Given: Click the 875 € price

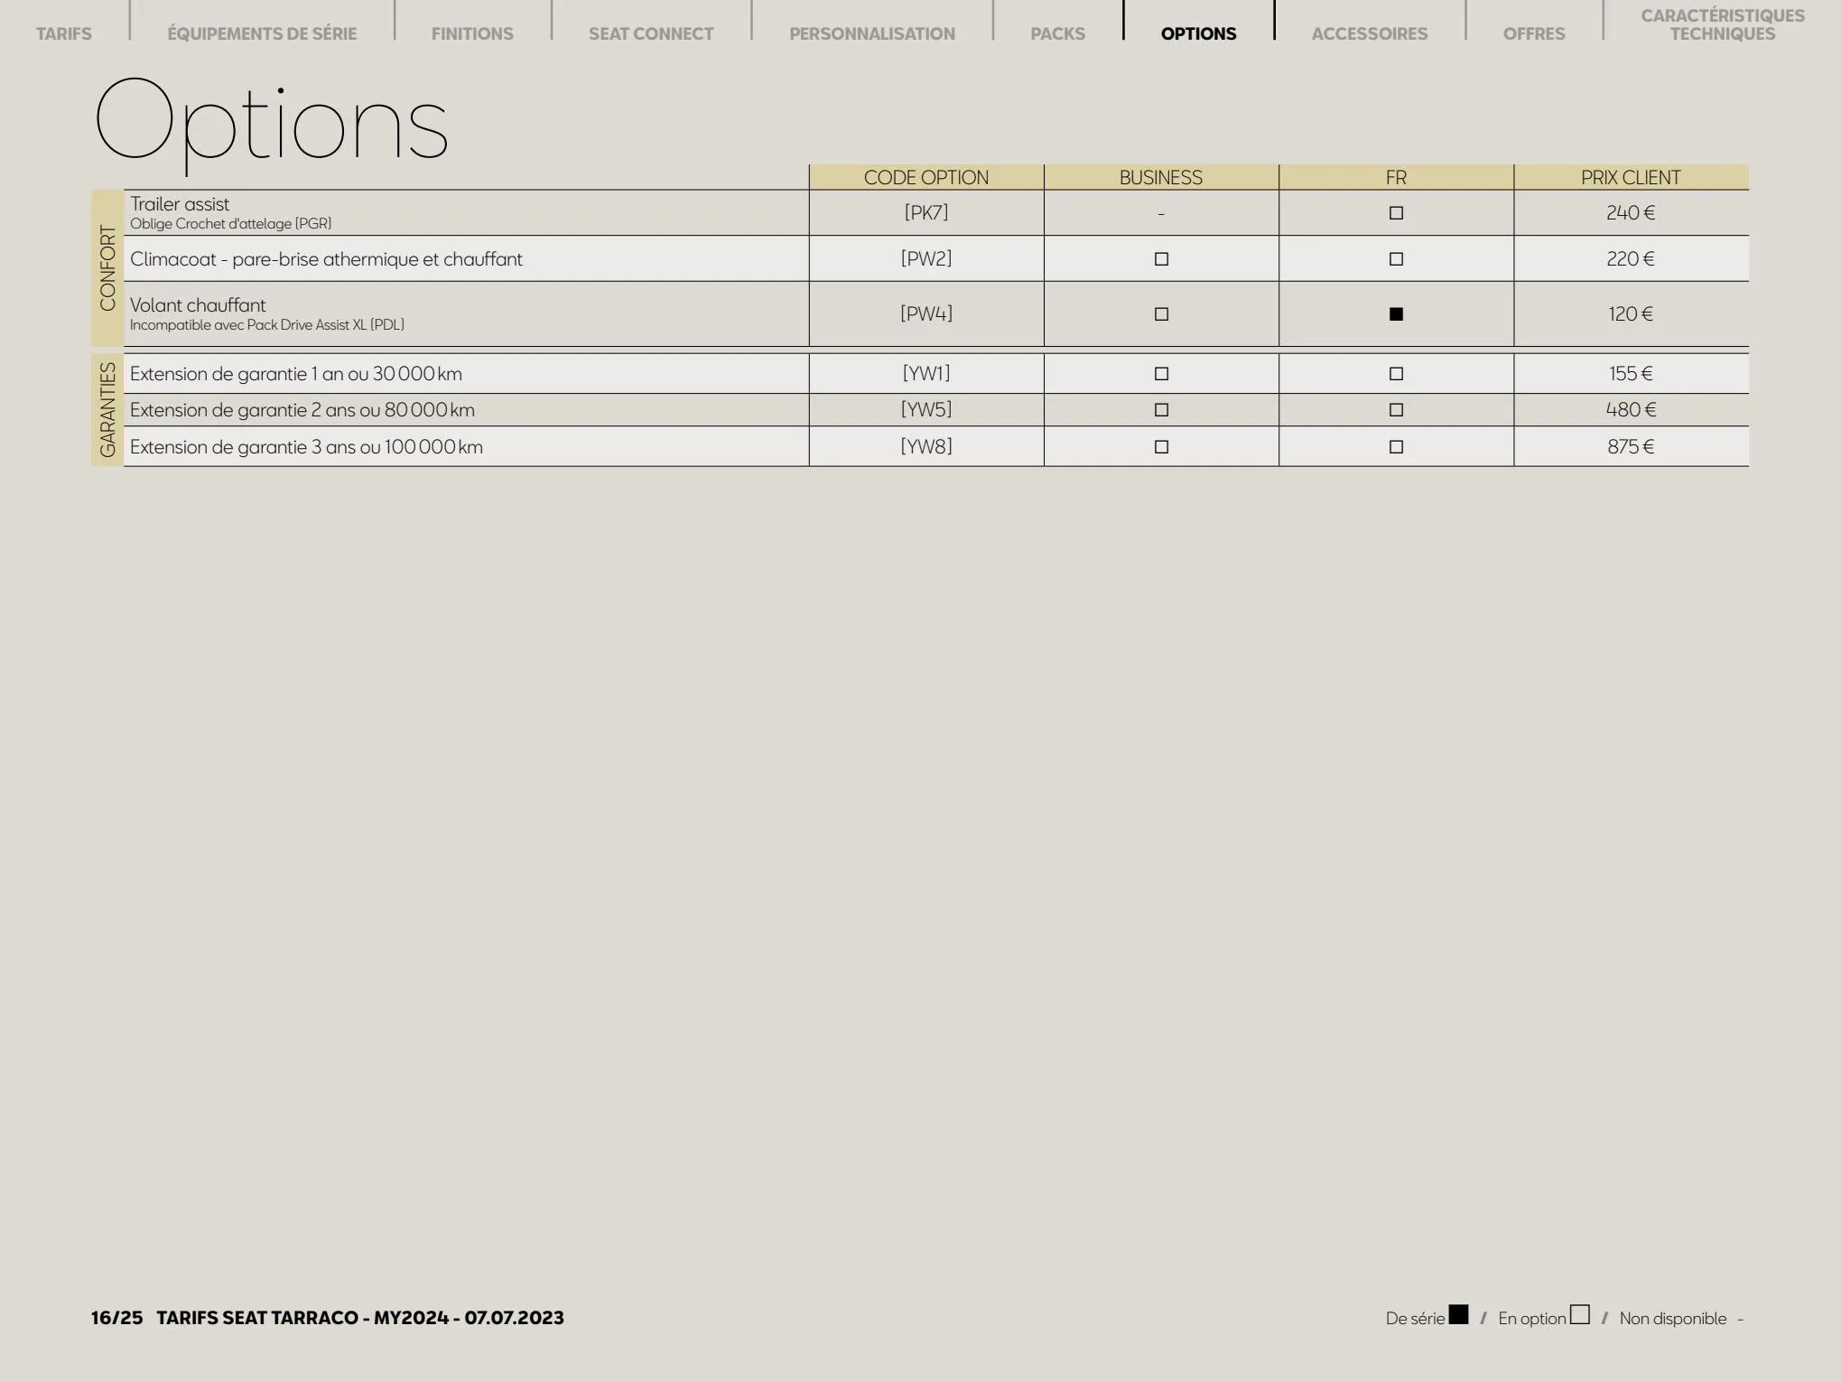Looking at the screenshot, I should [1631, 447].
